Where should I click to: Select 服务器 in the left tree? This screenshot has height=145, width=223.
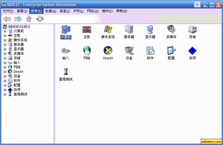pyautogui.click(x=19, y=45)
